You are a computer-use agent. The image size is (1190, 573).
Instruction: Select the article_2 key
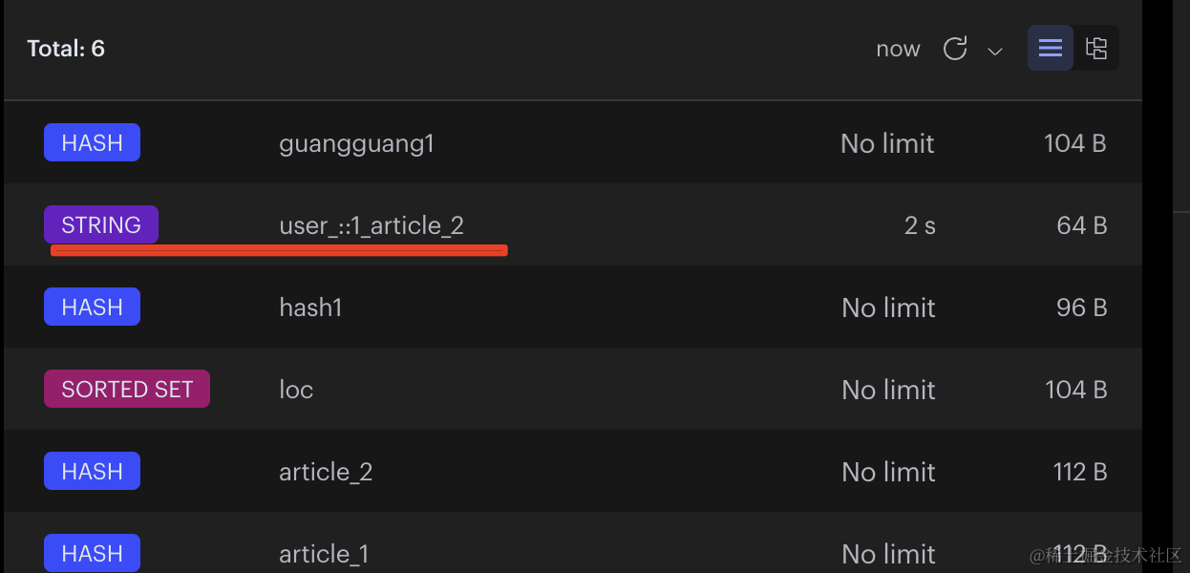(x=325, y=472)
